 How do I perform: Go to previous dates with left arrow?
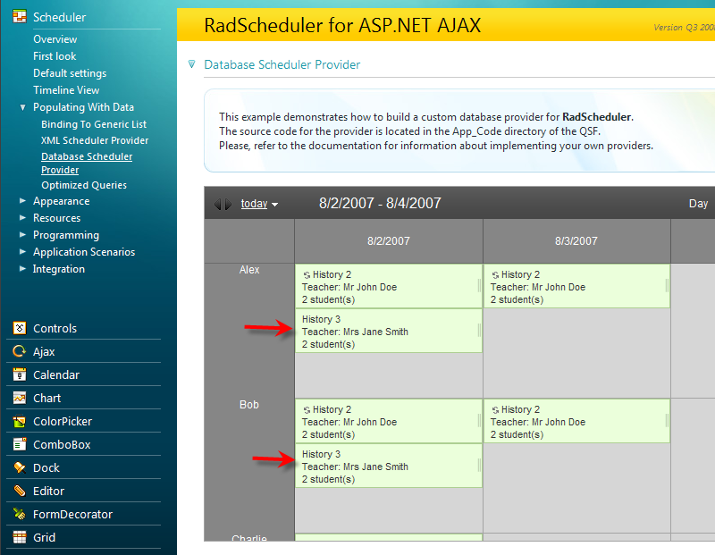(x=218, y=204)
